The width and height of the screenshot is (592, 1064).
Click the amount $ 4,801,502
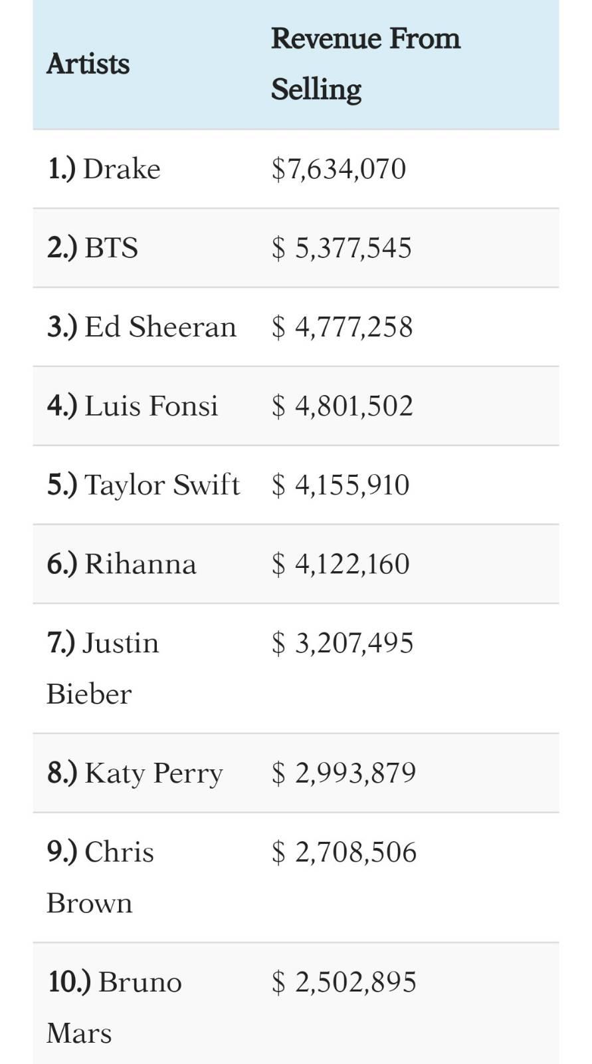point(342,406)
